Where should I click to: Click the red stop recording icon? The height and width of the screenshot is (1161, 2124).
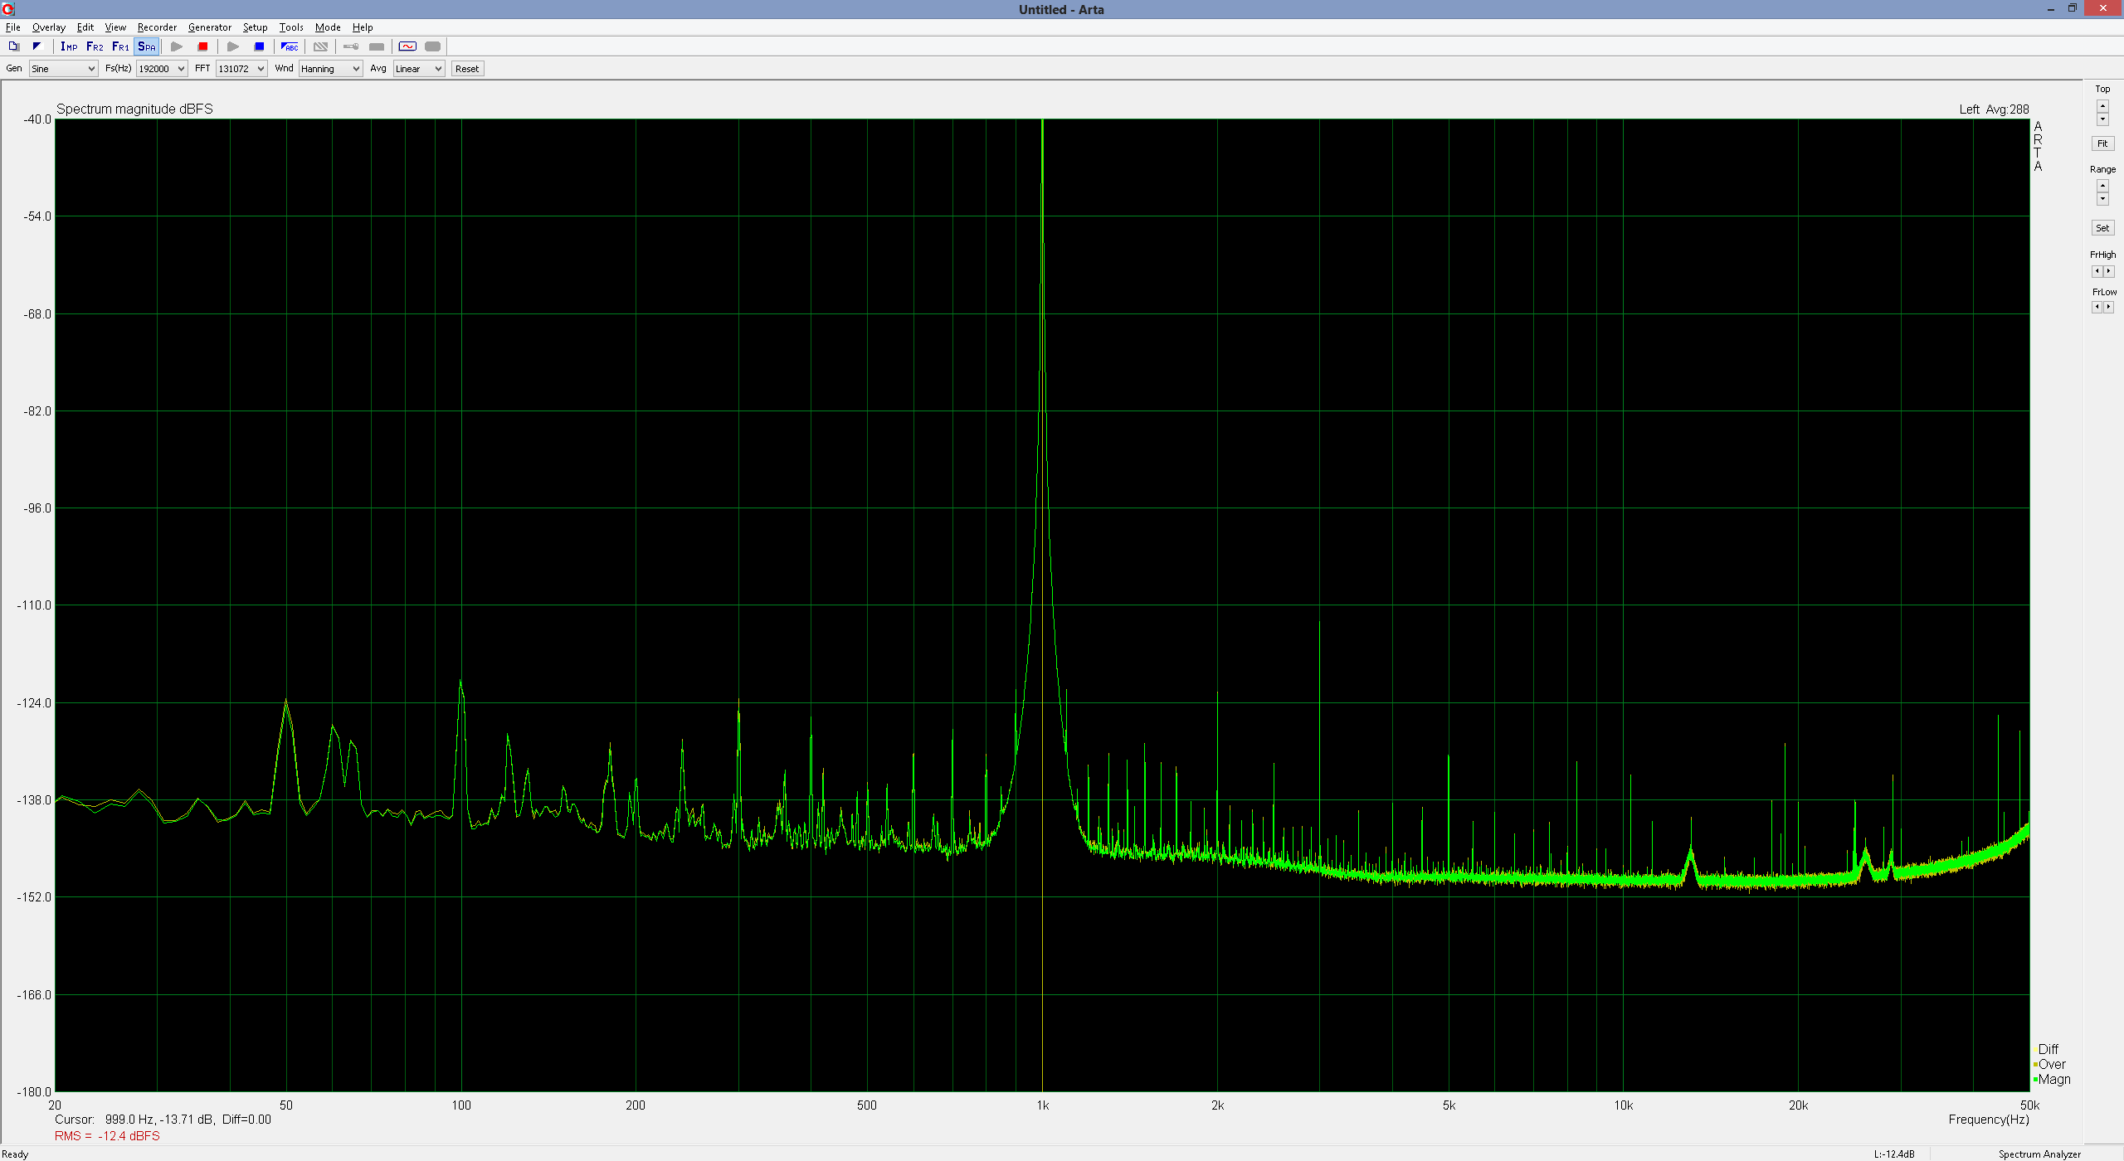click(202, 46)
